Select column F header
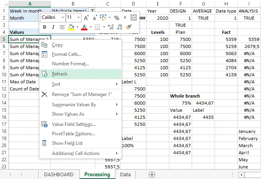Screen dimensions: 261x179 180,4
